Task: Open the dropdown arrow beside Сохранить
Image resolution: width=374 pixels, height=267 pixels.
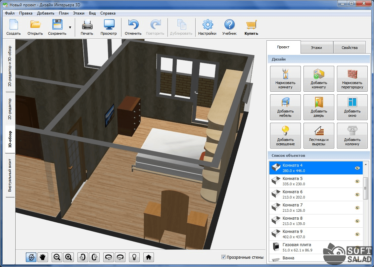Action: tap(70, 27)
